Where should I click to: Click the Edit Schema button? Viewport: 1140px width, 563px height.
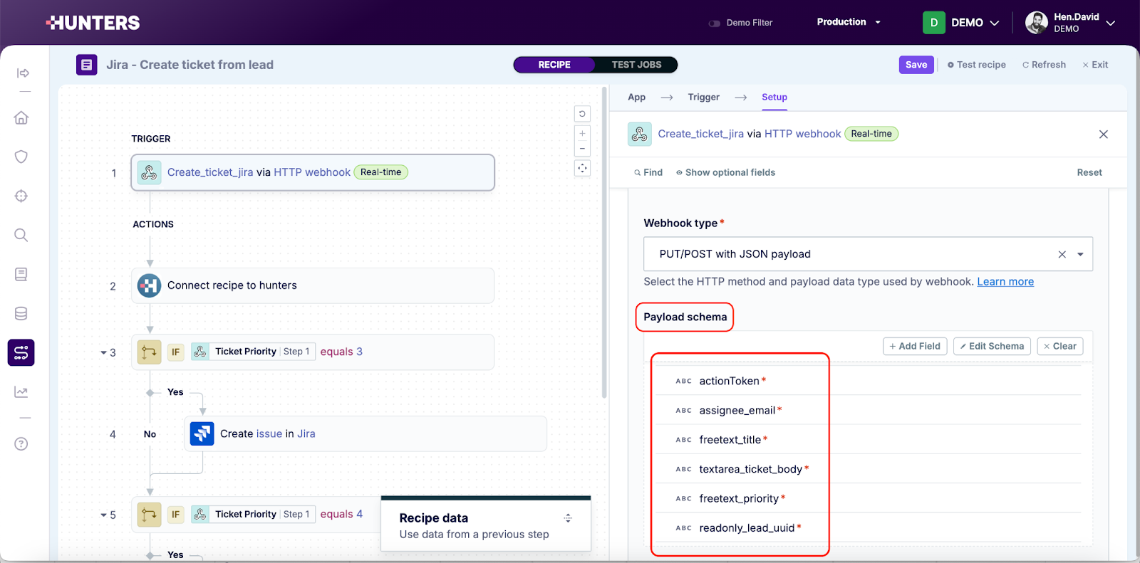[992, 346]
